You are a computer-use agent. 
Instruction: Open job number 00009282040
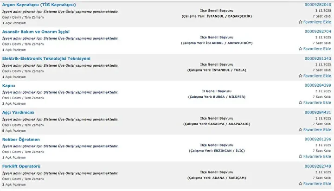[x=318, y=5]
